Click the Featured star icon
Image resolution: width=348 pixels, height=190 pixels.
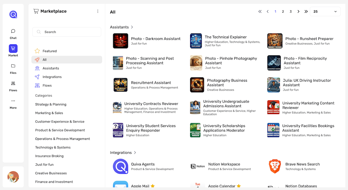37,51
